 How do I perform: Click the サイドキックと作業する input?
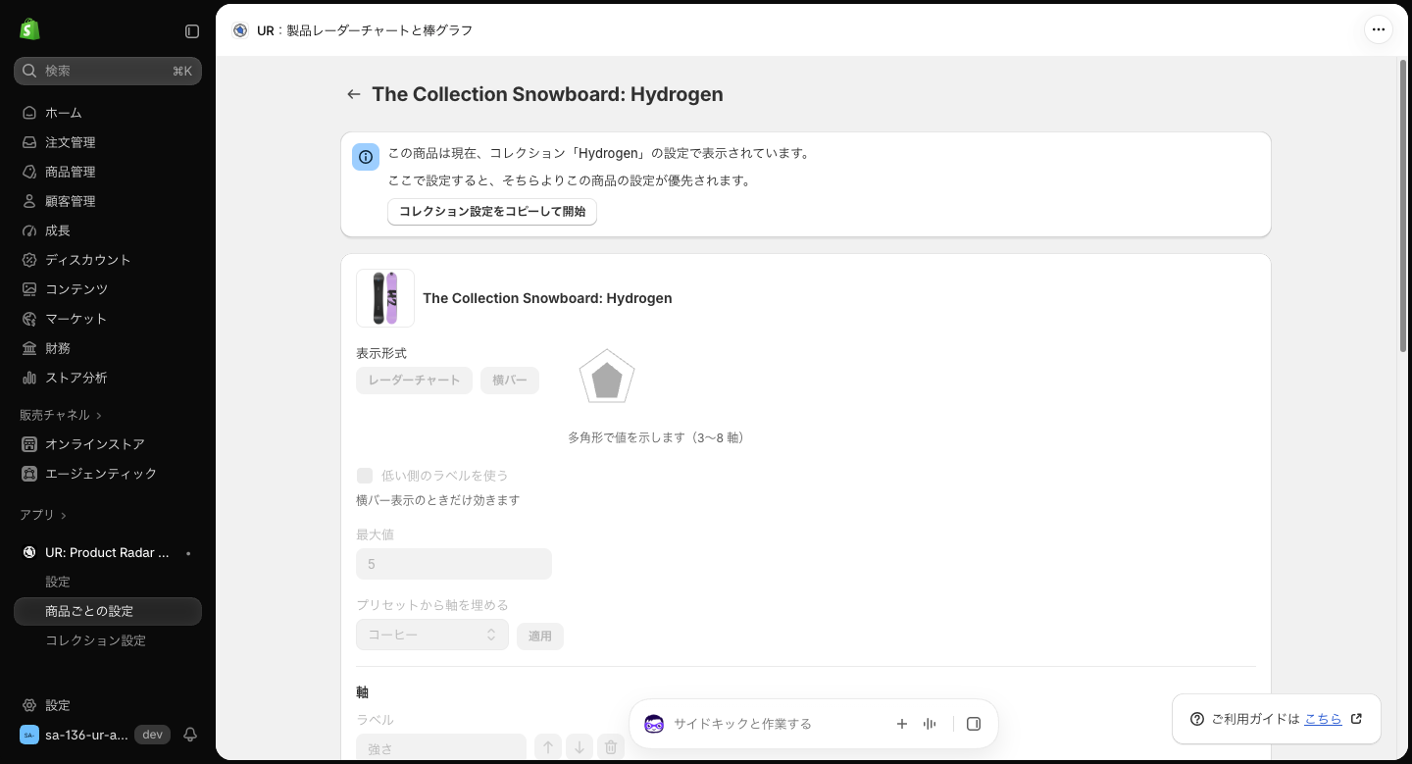click(775, 724)
